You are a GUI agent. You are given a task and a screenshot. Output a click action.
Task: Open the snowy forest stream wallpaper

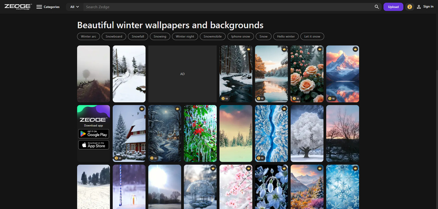pyautogui.click(x=236, y=74)
